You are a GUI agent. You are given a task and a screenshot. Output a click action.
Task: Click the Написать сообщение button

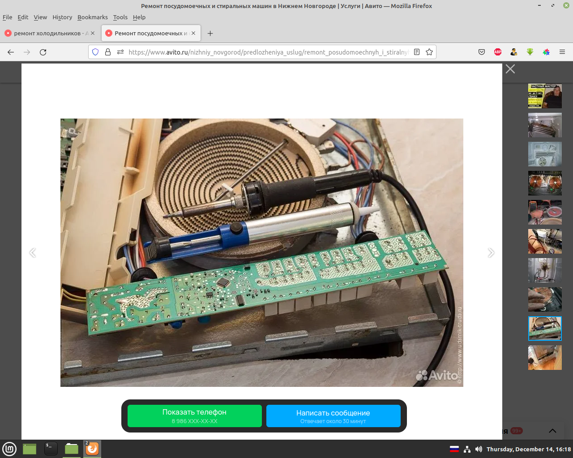[x=334, y=416]
